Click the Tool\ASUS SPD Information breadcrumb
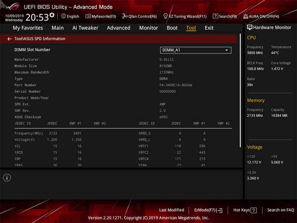The image size is (297, 223). [40, 39]
